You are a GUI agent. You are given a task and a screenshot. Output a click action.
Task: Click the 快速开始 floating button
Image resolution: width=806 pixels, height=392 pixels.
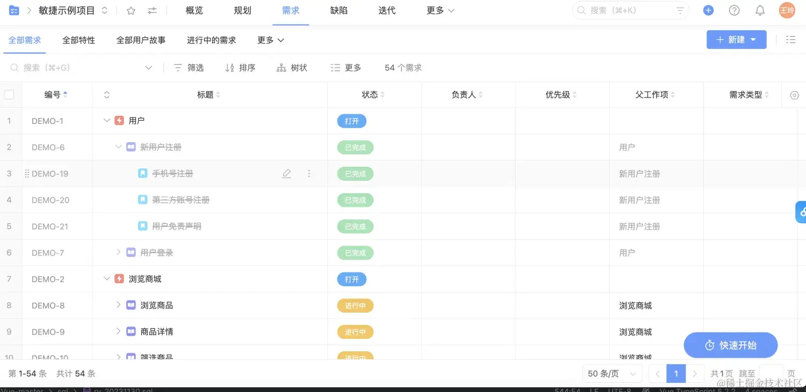coord(731,345)
